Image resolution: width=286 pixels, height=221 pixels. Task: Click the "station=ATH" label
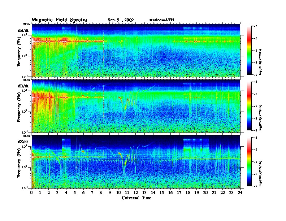coord(162,20)
